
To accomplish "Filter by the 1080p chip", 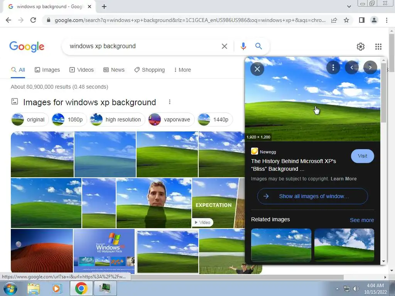I will click(x=69, y=119).
